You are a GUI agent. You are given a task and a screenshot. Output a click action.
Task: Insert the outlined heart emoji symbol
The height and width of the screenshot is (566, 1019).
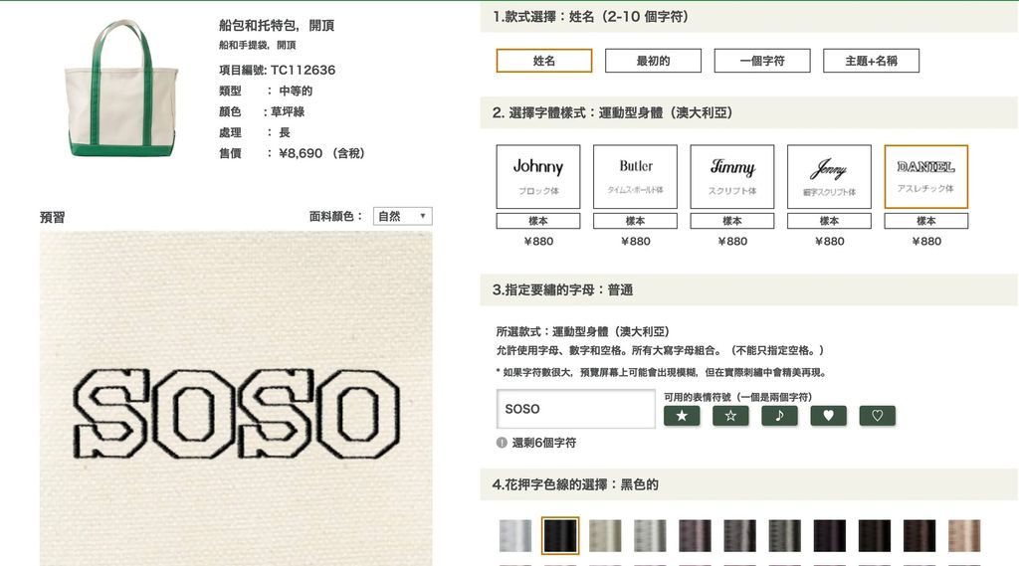[x=877, y=416]
